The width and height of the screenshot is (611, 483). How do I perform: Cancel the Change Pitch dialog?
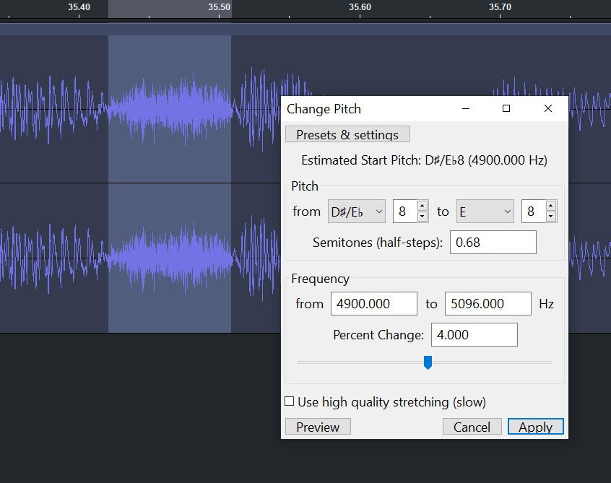coord(472,427)
